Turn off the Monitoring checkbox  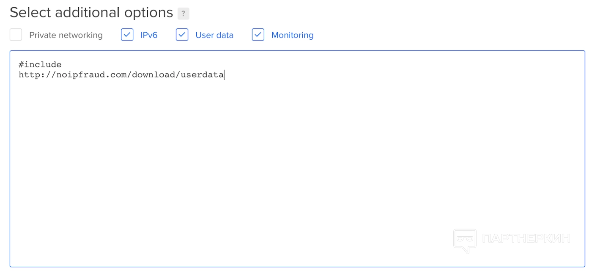(258, 35)
